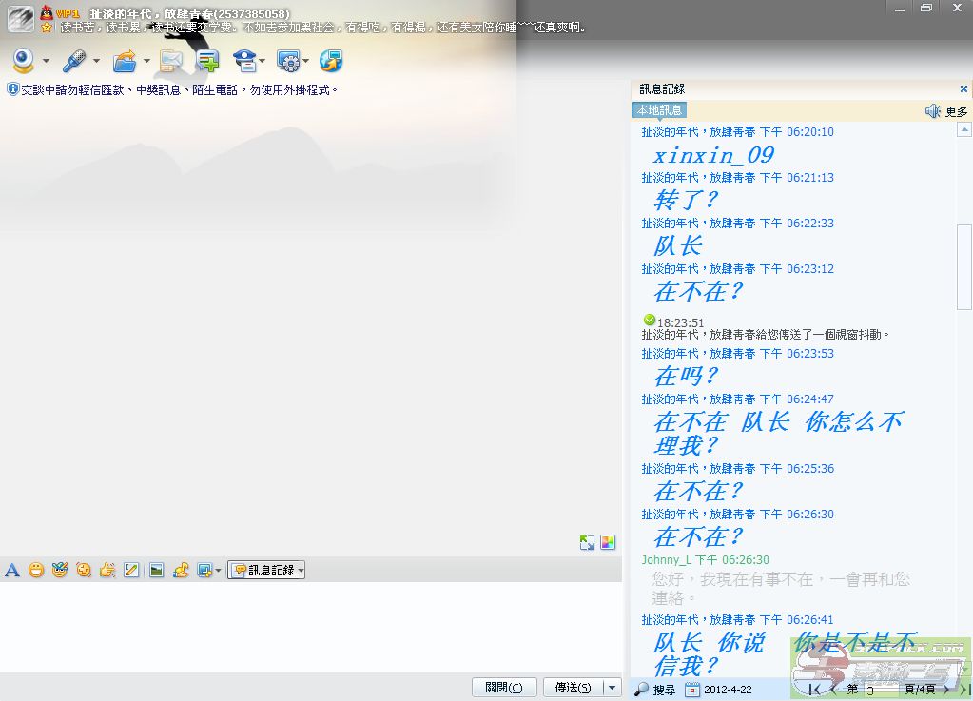Click the 傳送(S) send button
Image resolution: width=973 pixels, height=701 pixels.
(573, 688)
